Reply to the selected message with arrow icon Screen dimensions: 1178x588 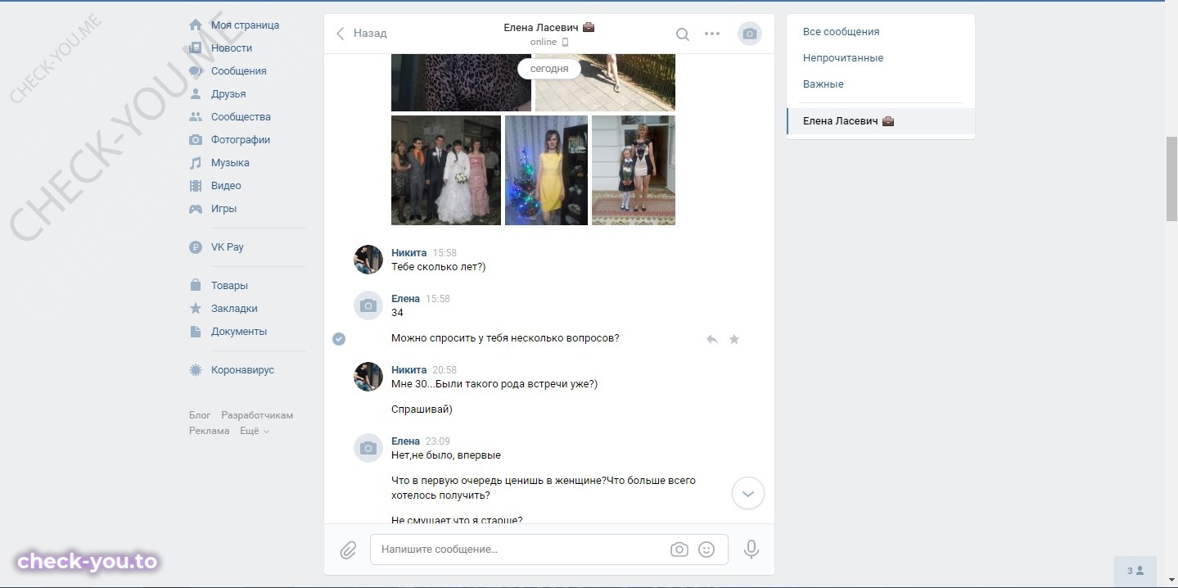coord(712,339)
